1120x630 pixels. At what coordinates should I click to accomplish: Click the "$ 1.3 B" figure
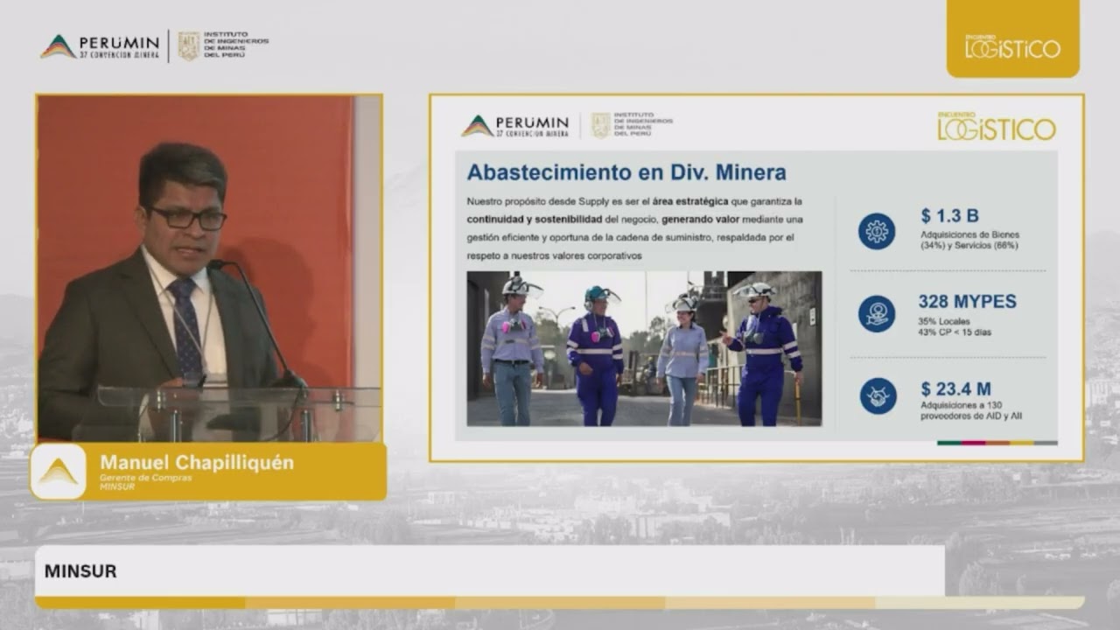[949, 216]
